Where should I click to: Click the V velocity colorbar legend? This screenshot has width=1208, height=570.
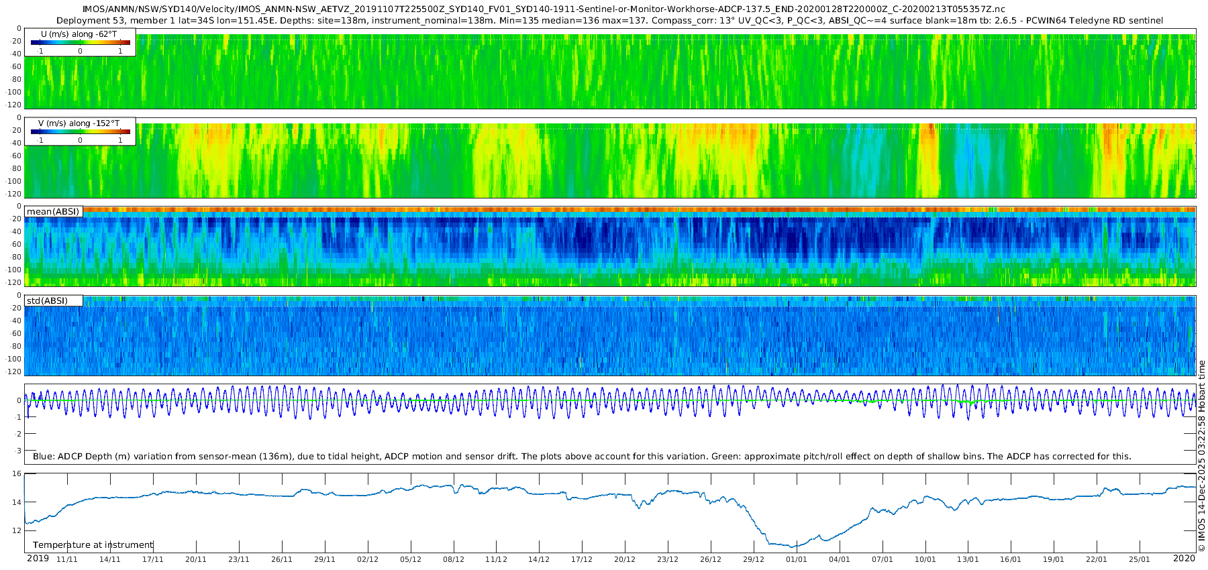80,132
